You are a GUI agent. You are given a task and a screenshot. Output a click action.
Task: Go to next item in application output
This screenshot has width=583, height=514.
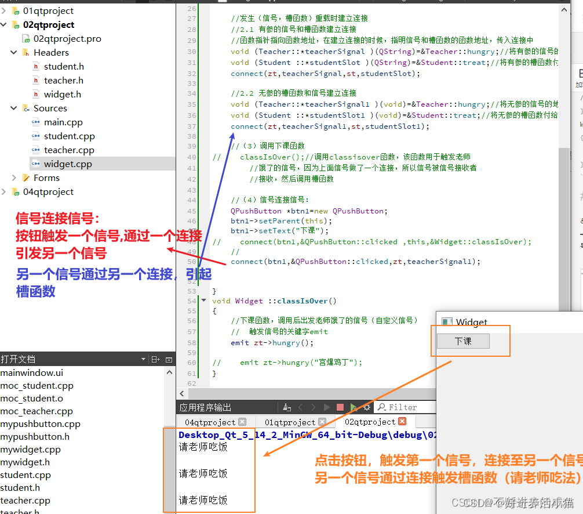[x=313, y=407]
